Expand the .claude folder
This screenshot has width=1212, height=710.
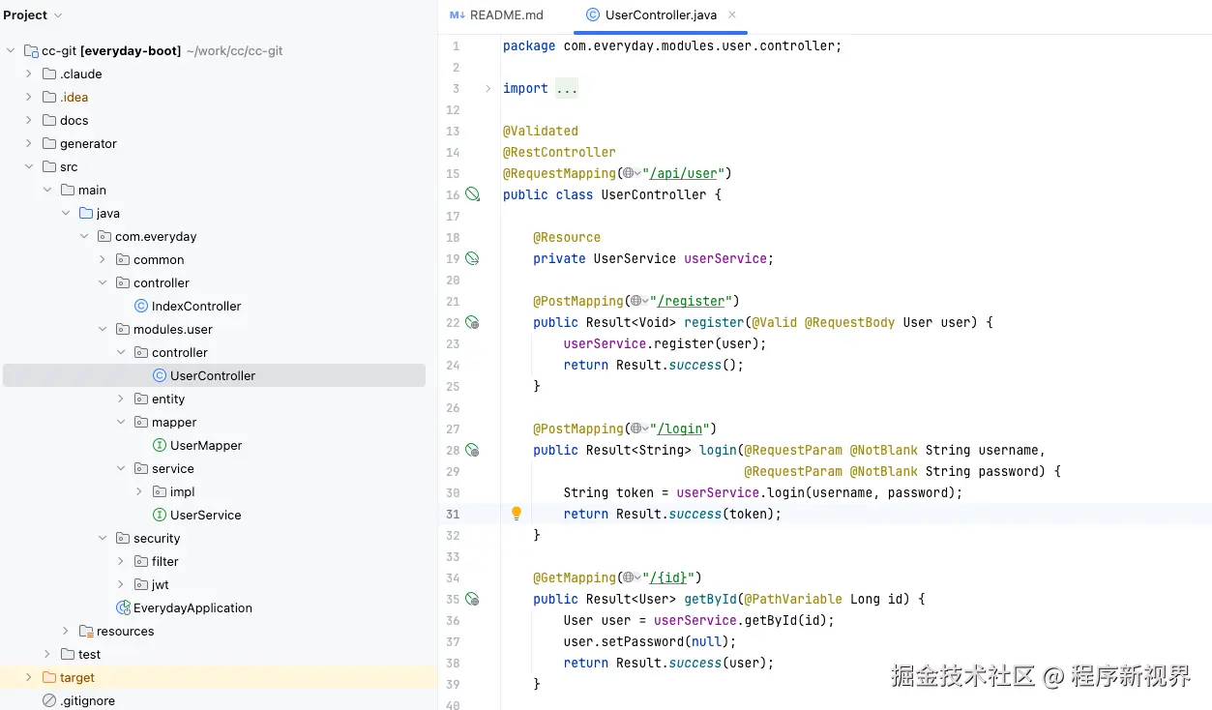29,74
